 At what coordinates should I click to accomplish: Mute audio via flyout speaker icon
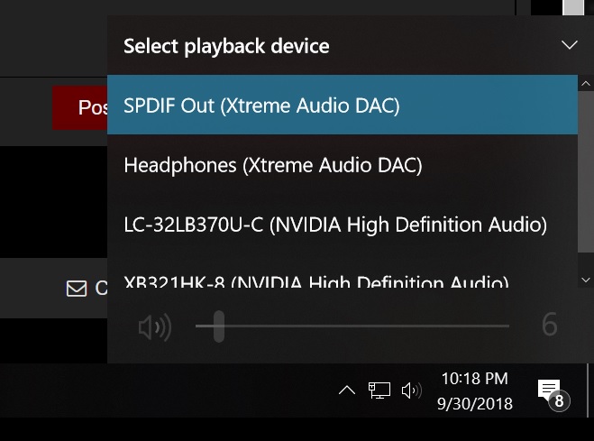point(154,326)
